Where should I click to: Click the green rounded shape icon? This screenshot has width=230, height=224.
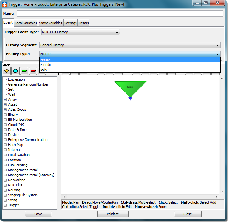click(x=24, y=71)
